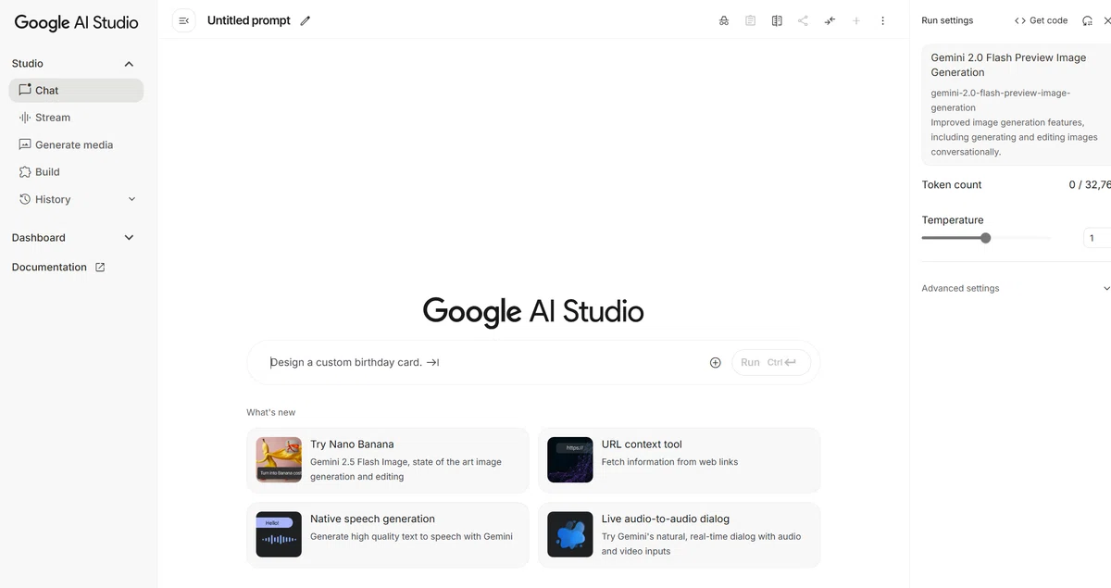Adjust the Temperature slider

985,238
